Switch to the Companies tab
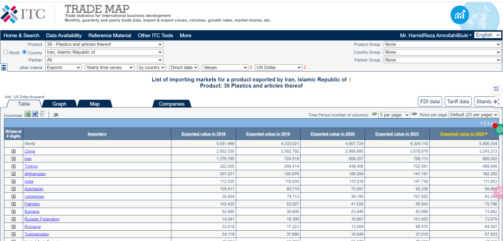The height and width of the screenshot is (241, 503). pos(171,104)
